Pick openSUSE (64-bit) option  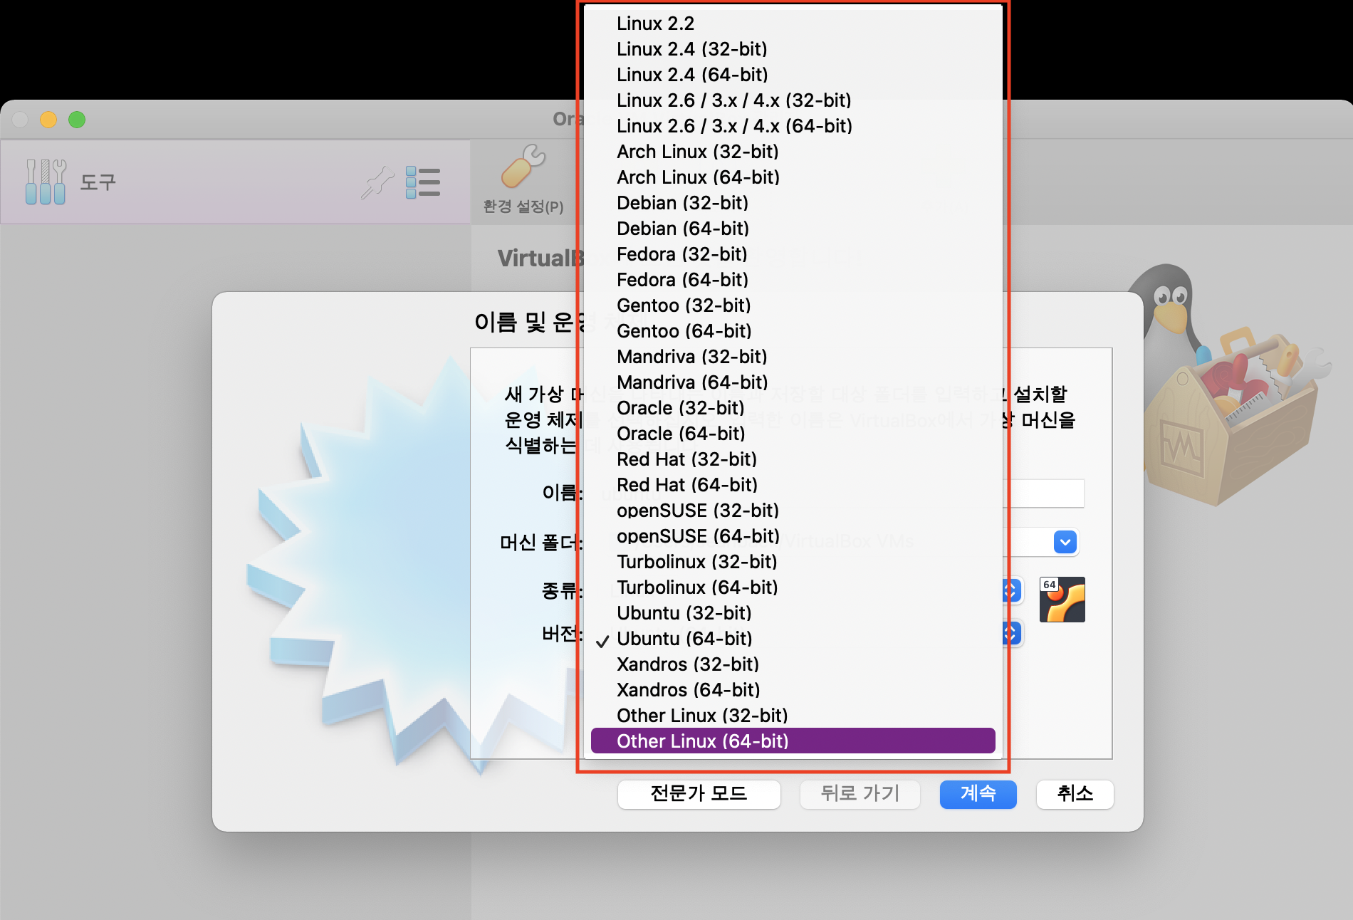tap(793, 536)
